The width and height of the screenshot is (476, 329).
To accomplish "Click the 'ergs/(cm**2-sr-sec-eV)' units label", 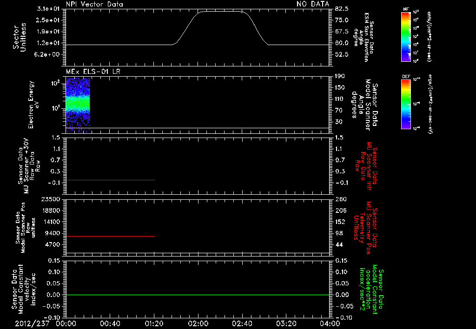I will click(430, 104).
